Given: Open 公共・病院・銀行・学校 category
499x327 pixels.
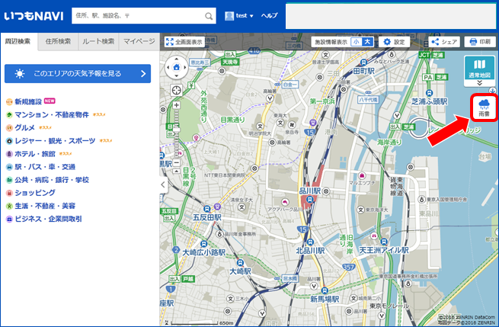Looking at the screenshot, I should point(47,180).
